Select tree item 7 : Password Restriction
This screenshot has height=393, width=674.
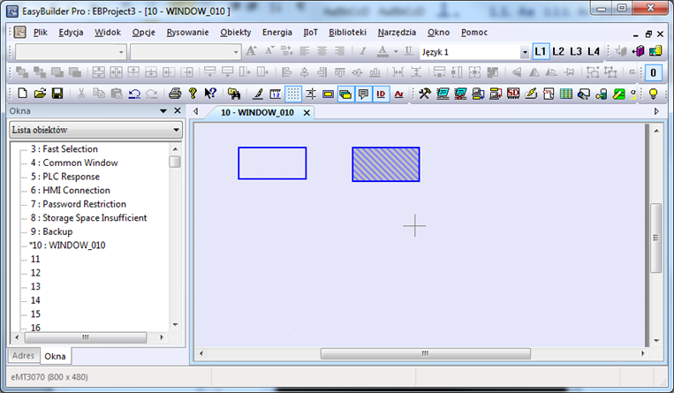coord(79,204)
